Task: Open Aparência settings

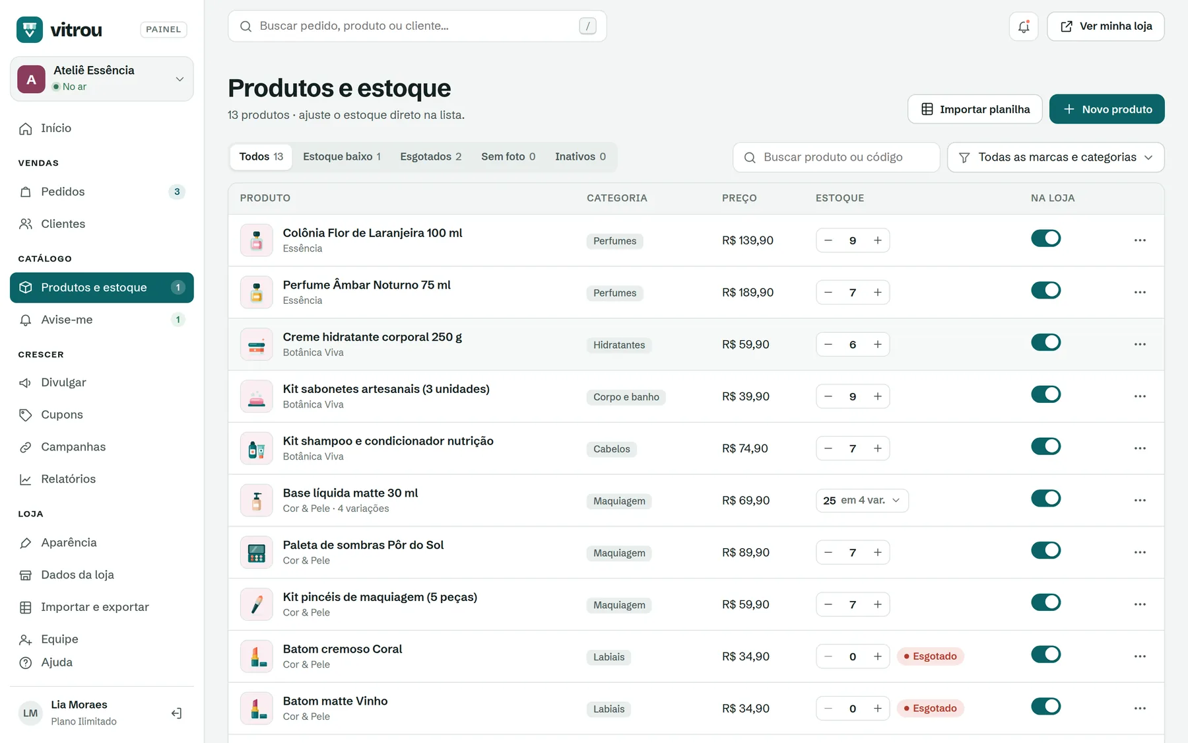Action: tap(102, 542)
